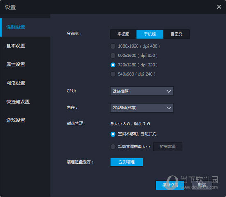Click the 总大小 8 G, 剩余 7 G text
226x197 pixels.
[x=130, y=124]
